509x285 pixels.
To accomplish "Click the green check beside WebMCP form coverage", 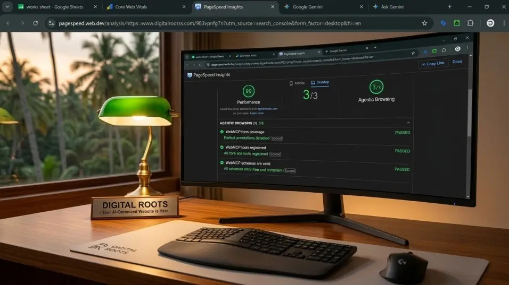I will tap(222, 132).
